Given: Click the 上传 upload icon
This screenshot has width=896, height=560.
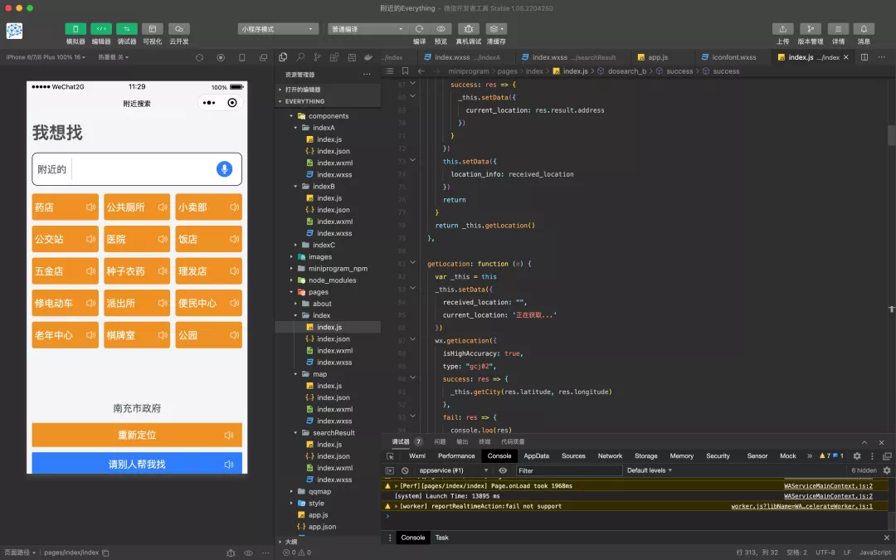Looking at the screenshot, I should click(782, 29).
